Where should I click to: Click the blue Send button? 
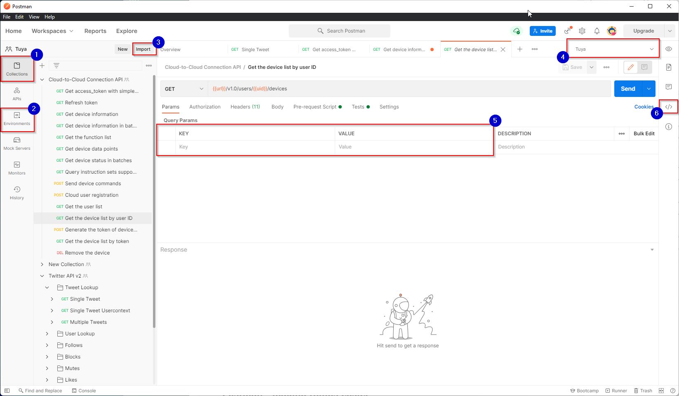[x=628, y=89]
